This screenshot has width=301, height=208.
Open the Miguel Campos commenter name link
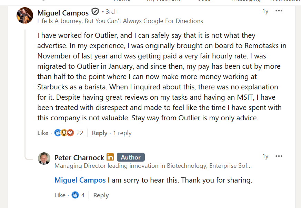click(63, 13)
